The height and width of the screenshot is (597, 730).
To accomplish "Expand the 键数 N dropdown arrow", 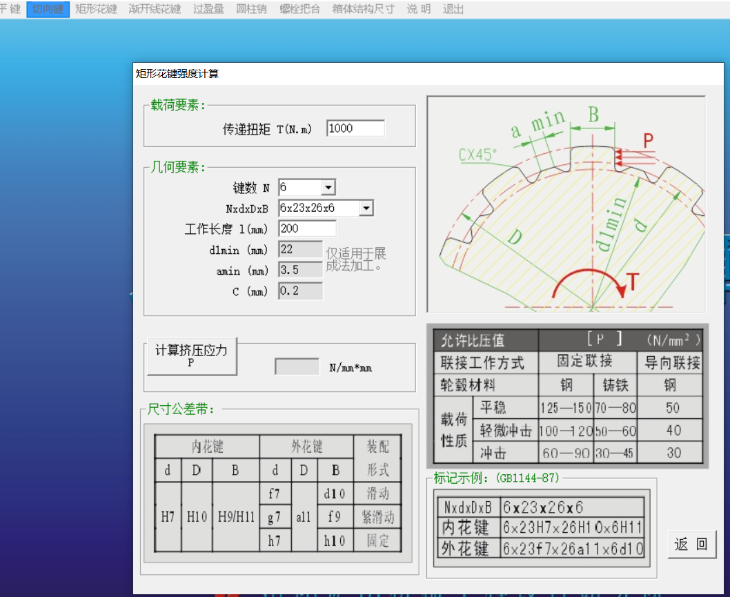I will tap(328, 188).
